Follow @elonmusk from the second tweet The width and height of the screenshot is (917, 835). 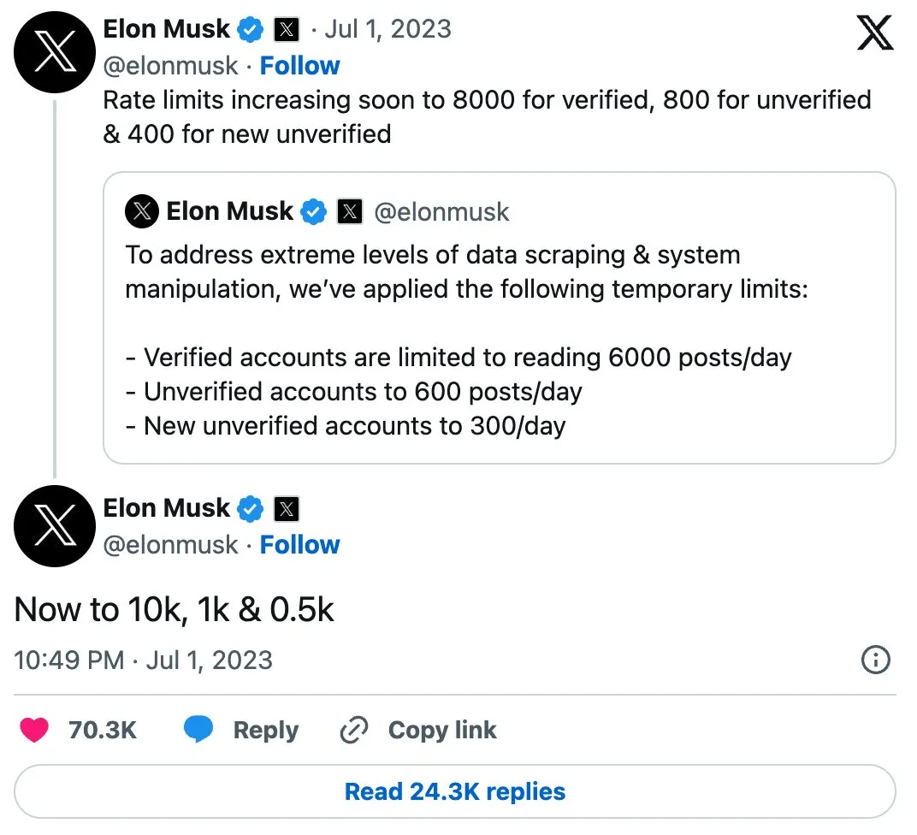point(299,544)
